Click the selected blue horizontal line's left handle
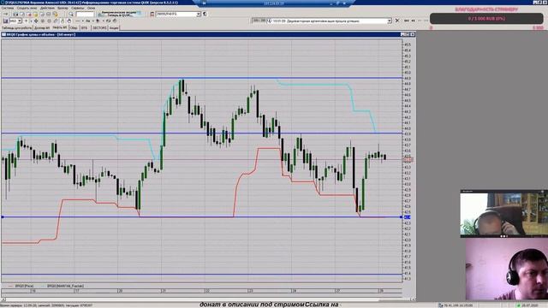Image resolution: width=548 pixels, height=308 pixels. point(3,216)
